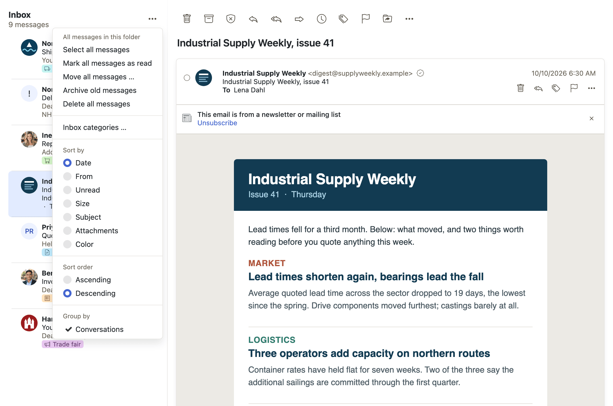Click headline Three operators add capacity

click(369, 353)
